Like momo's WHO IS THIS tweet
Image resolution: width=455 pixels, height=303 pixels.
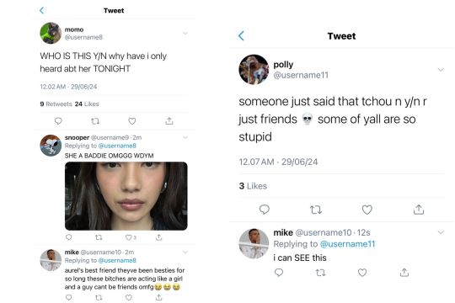pyautogui.click(x=132, y=121)
